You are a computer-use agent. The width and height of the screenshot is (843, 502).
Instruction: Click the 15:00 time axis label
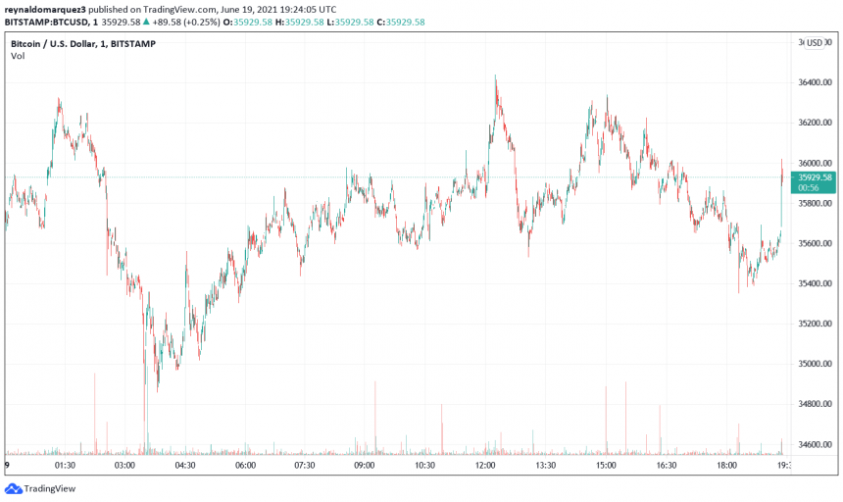tap(606, 466)
